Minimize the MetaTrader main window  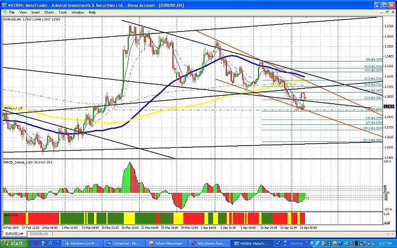click(378, 5)
